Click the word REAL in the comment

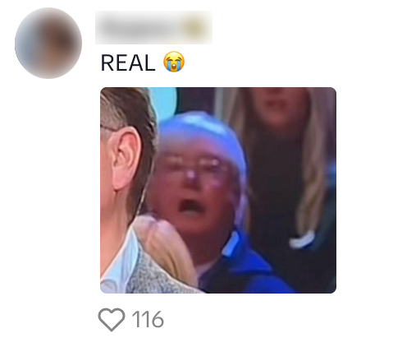tap(128, 62)
